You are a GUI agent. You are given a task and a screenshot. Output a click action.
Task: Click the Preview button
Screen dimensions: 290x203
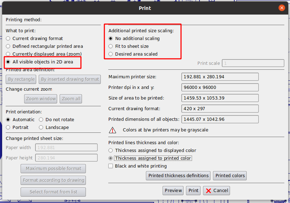coord(173,190)
